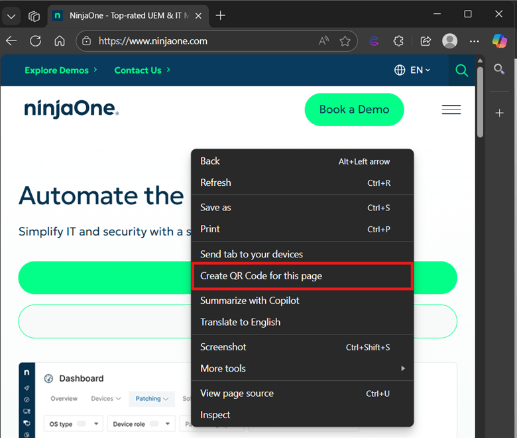
Task: Click the n logo in dashboard sidebar
Action: pos(27,372)
